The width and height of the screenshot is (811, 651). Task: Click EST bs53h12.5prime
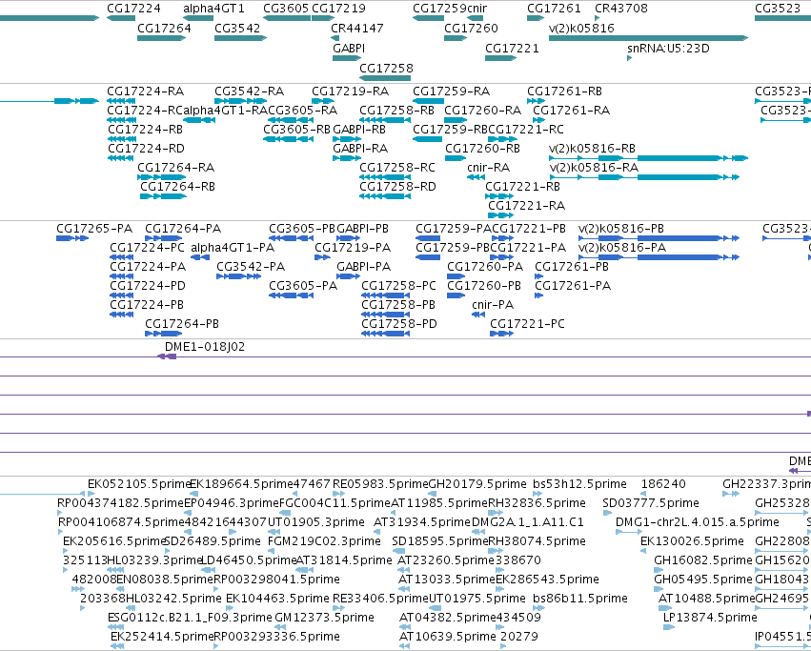[539, 494]
